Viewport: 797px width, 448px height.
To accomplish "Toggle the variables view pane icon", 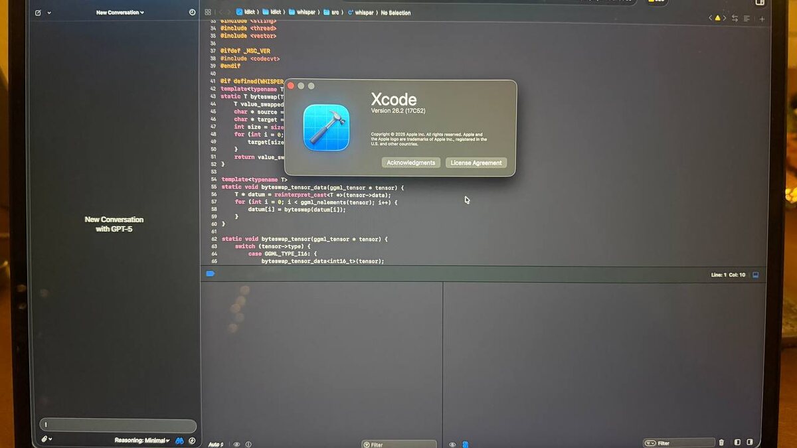I will pos(737,442).
